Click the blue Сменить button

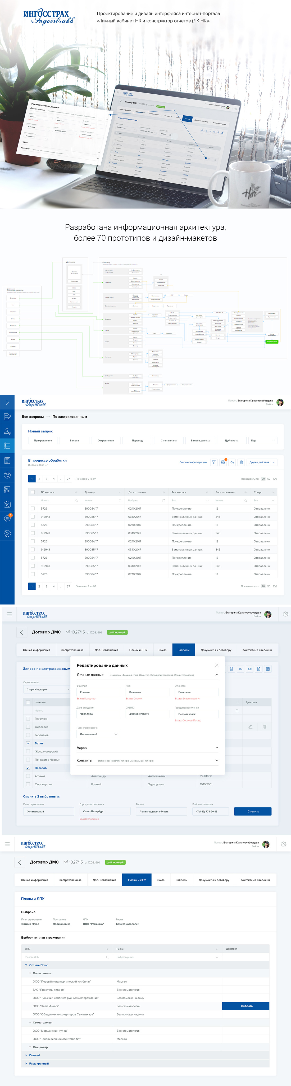pyautogui.click(x=253, y=811)
